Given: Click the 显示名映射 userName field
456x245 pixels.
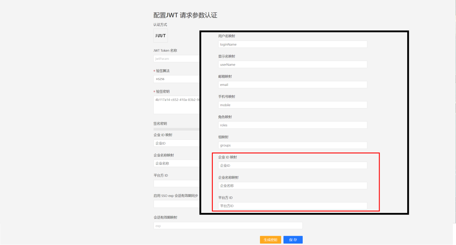Looking at the screenshot, I should coord(293,64).
